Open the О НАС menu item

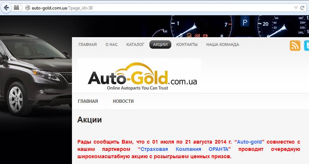point(111,44)
